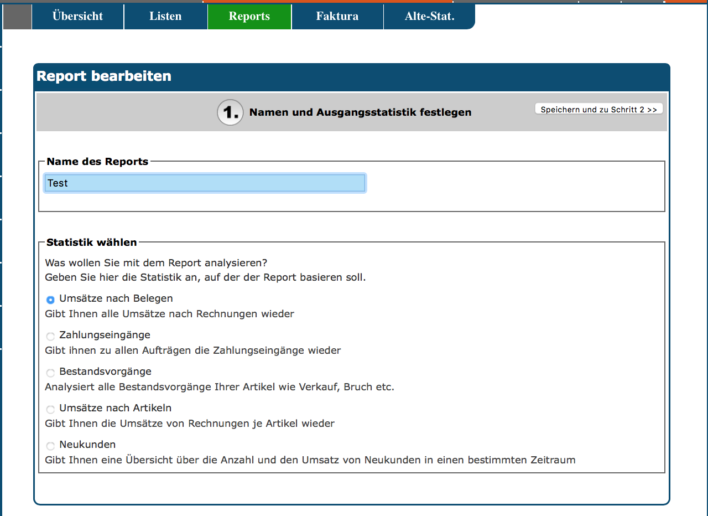Click the step 1 circle icon

coord(230,112)
